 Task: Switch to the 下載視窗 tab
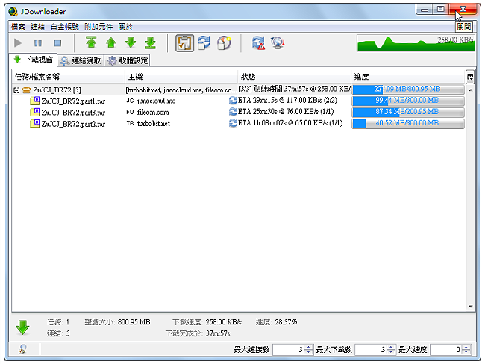34,60
